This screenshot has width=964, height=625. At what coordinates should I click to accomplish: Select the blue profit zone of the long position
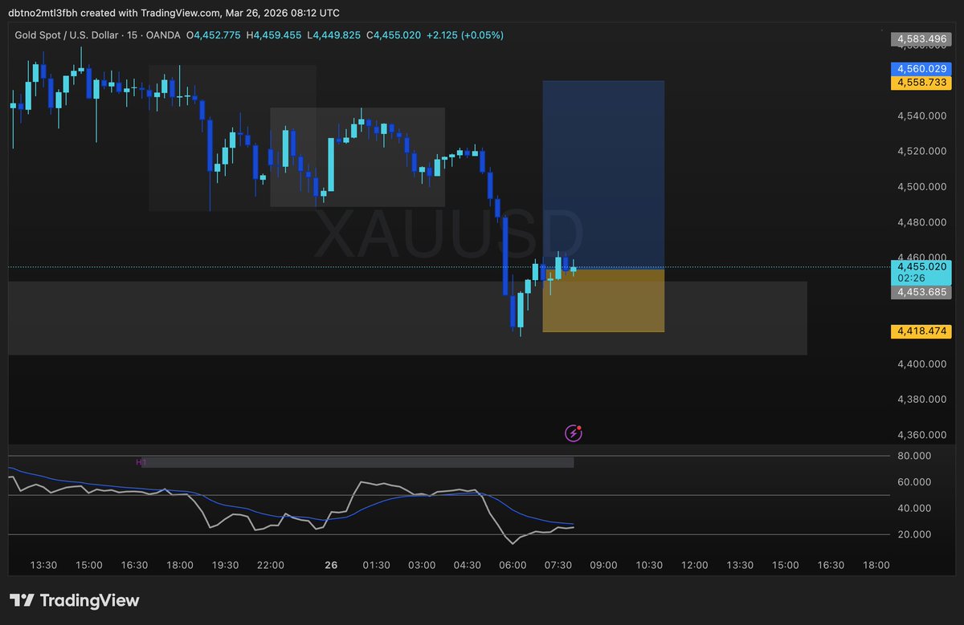pos(603,174)
